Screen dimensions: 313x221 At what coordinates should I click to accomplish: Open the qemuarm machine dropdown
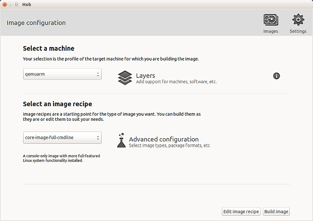[62, 74]
